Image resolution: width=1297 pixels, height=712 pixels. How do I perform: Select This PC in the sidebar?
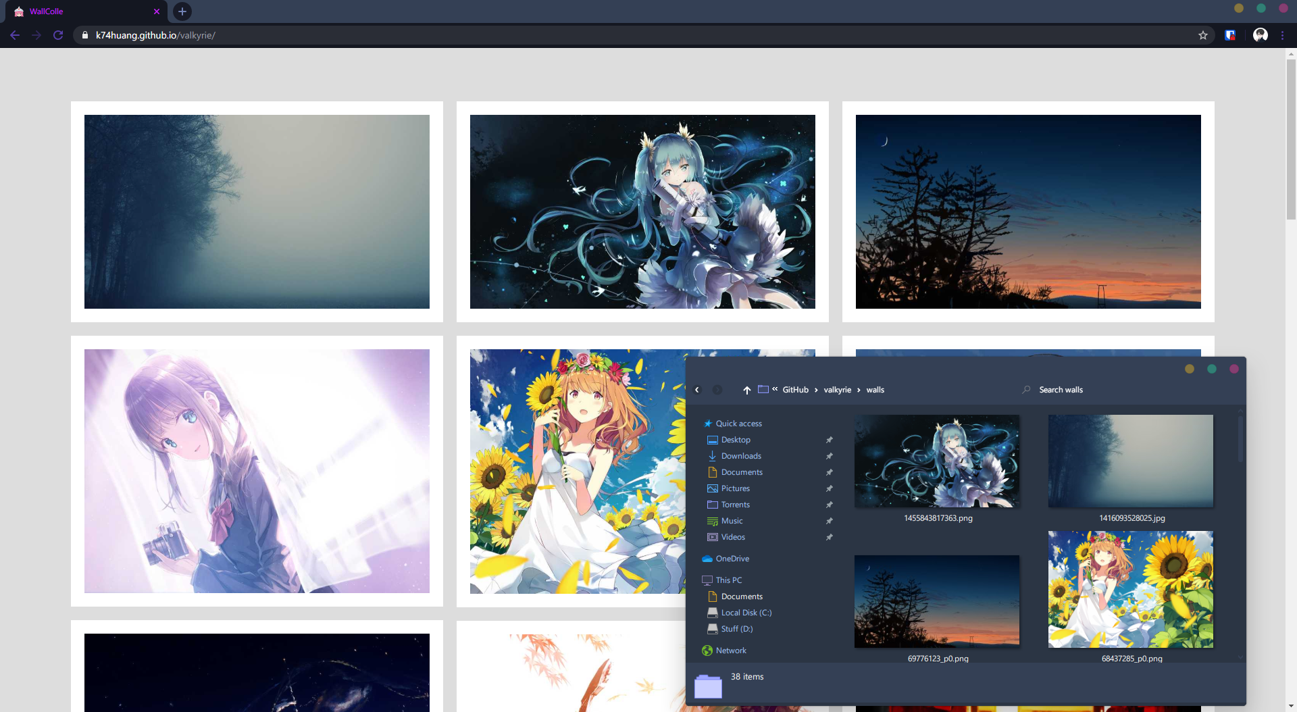tap(729, 580)
